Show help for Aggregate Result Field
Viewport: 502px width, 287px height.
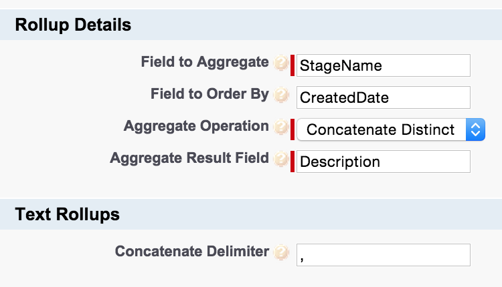(282, 159)
